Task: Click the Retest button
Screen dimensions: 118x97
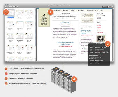Action: [16, 7]
